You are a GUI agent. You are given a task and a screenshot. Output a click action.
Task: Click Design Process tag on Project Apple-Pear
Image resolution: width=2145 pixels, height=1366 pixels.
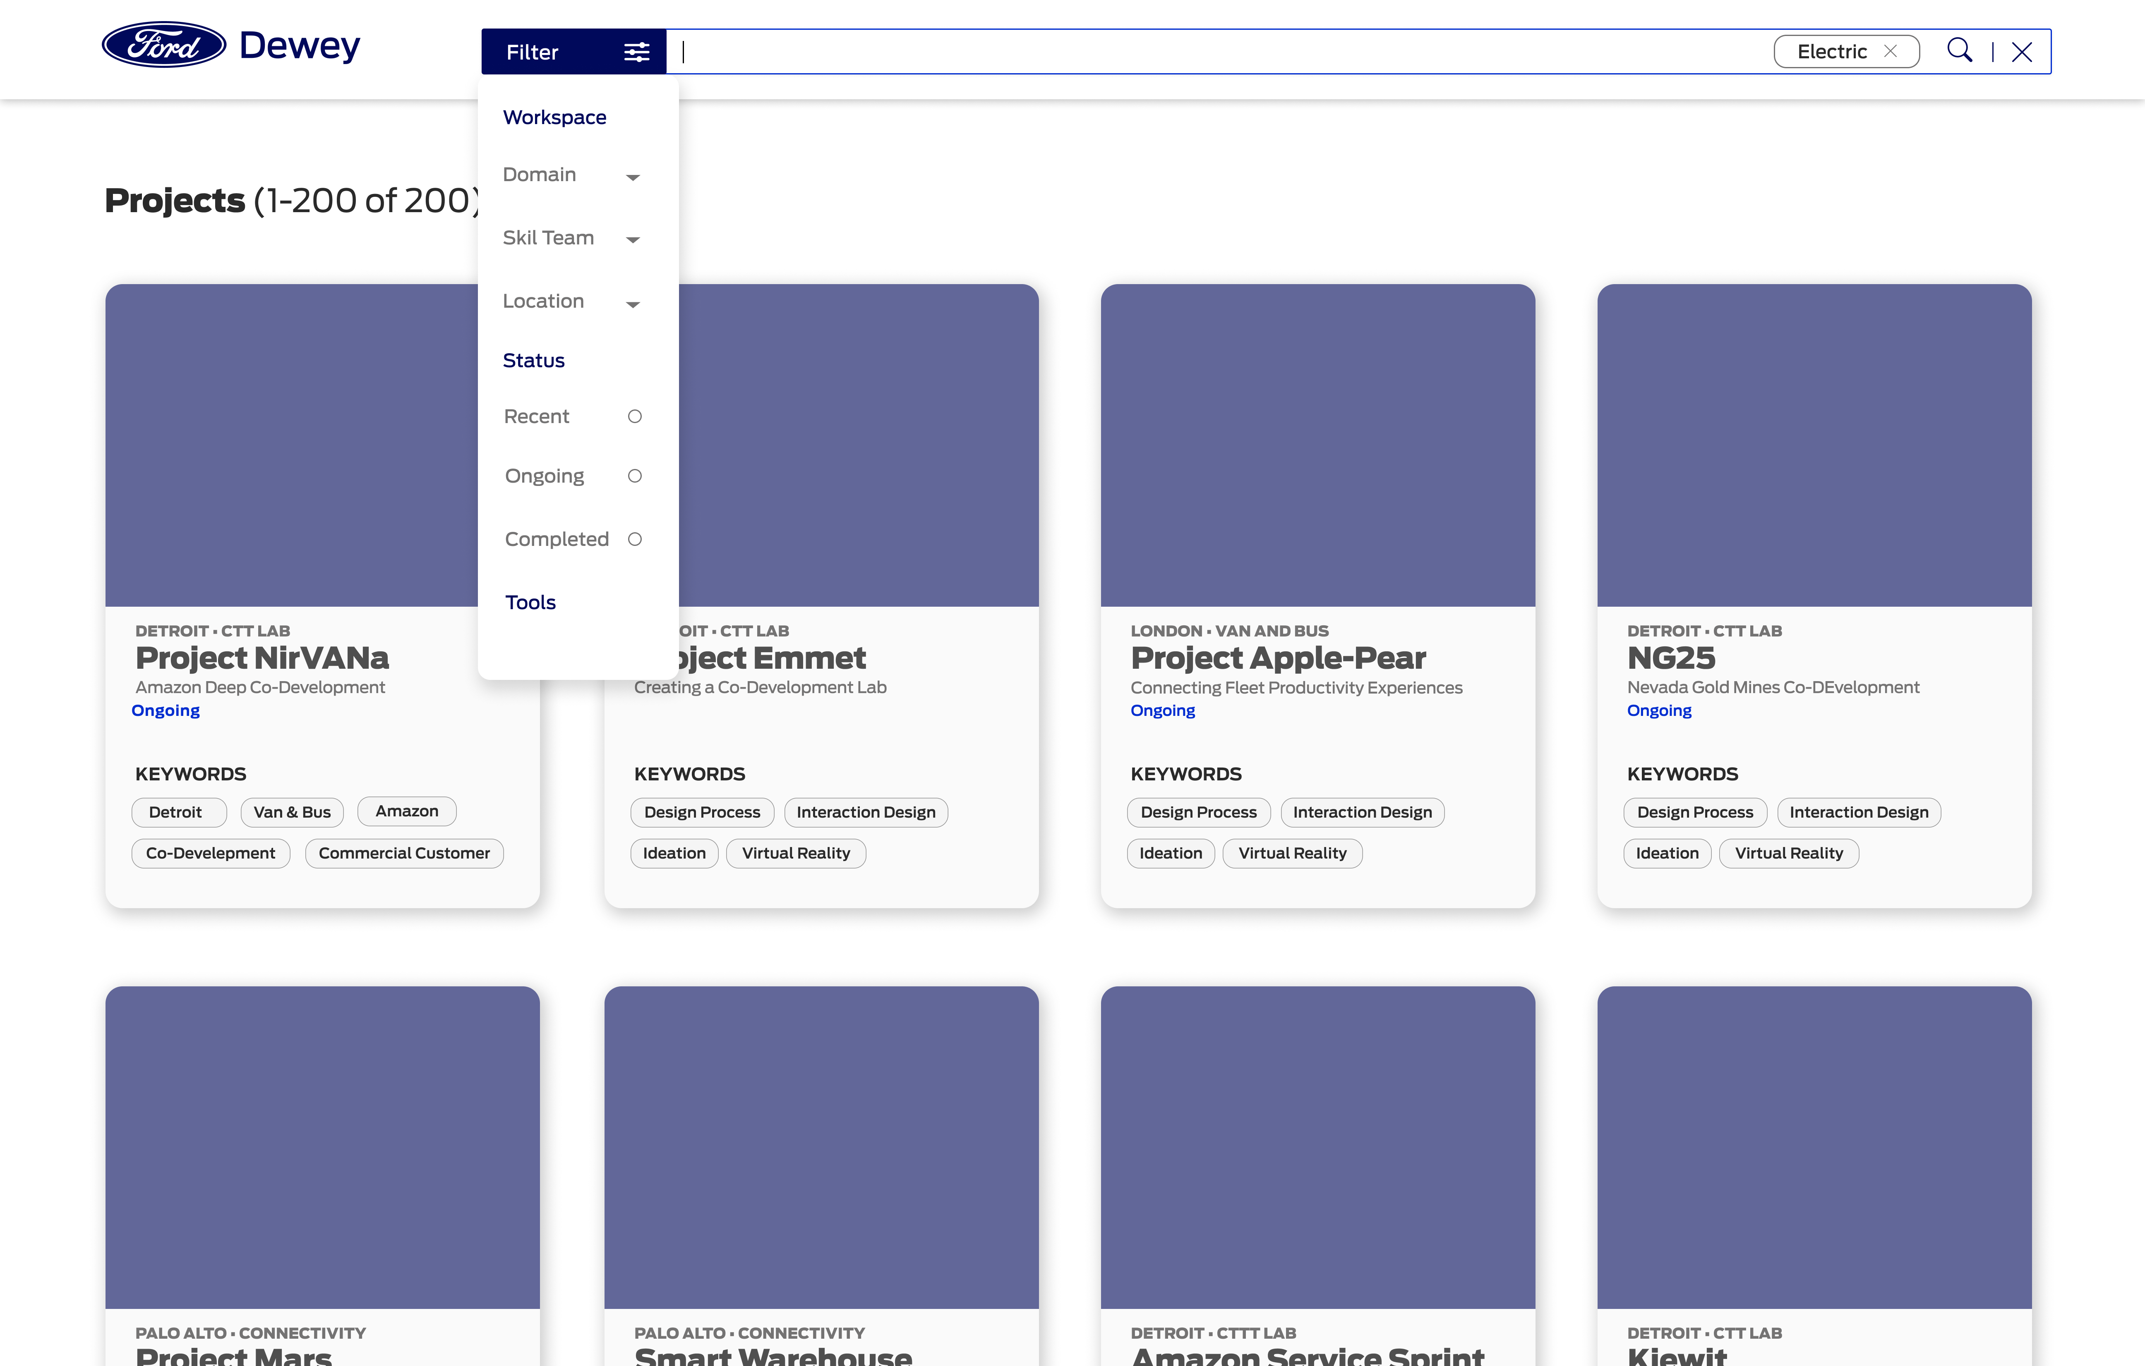tap(1199, 812)
